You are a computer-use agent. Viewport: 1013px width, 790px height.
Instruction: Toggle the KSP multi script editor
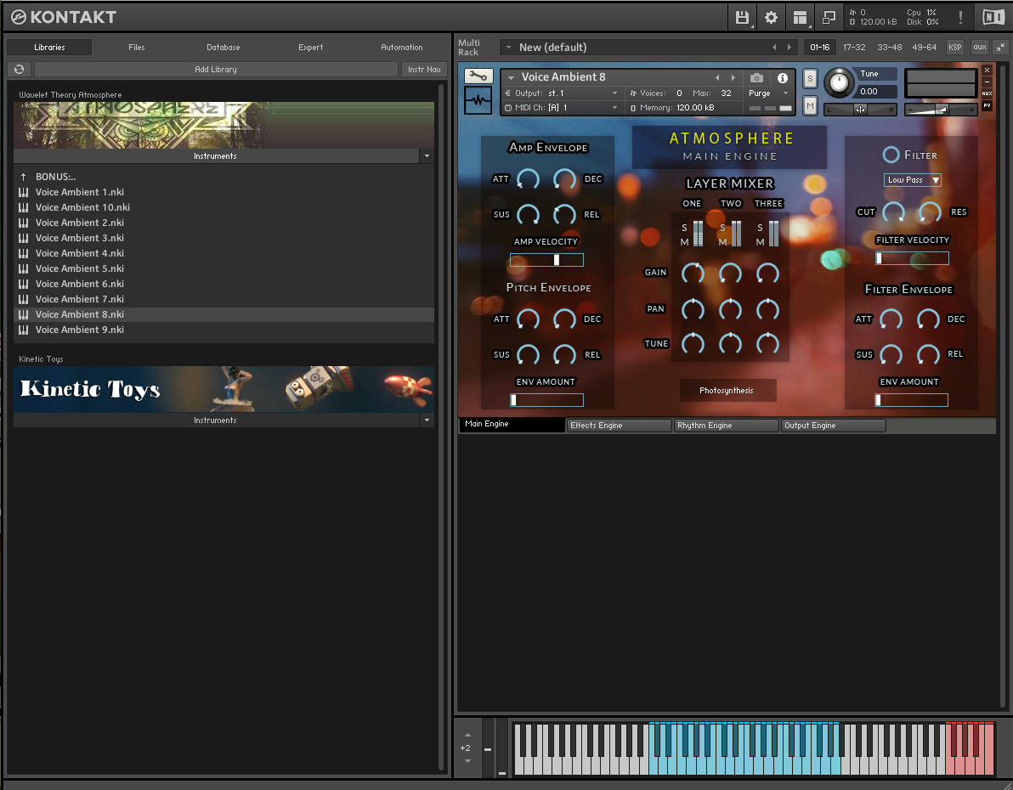coord(955,48)
